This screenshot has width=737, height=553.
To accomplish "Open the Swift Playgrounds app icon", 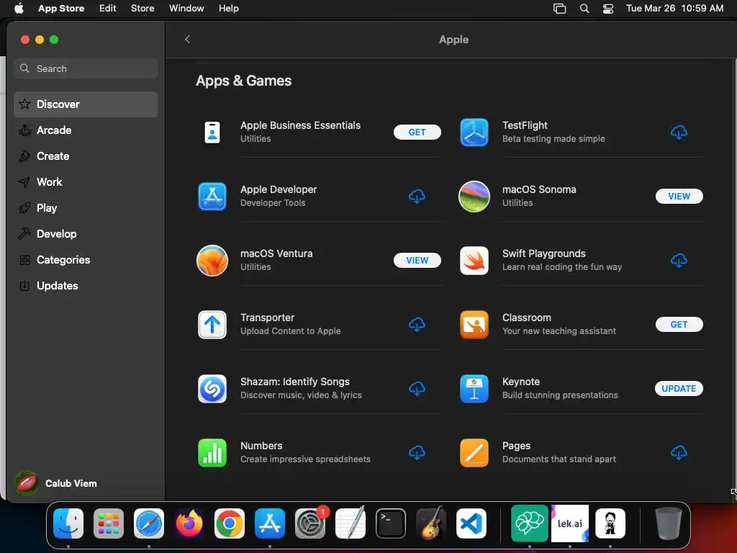I will (474, 260).
